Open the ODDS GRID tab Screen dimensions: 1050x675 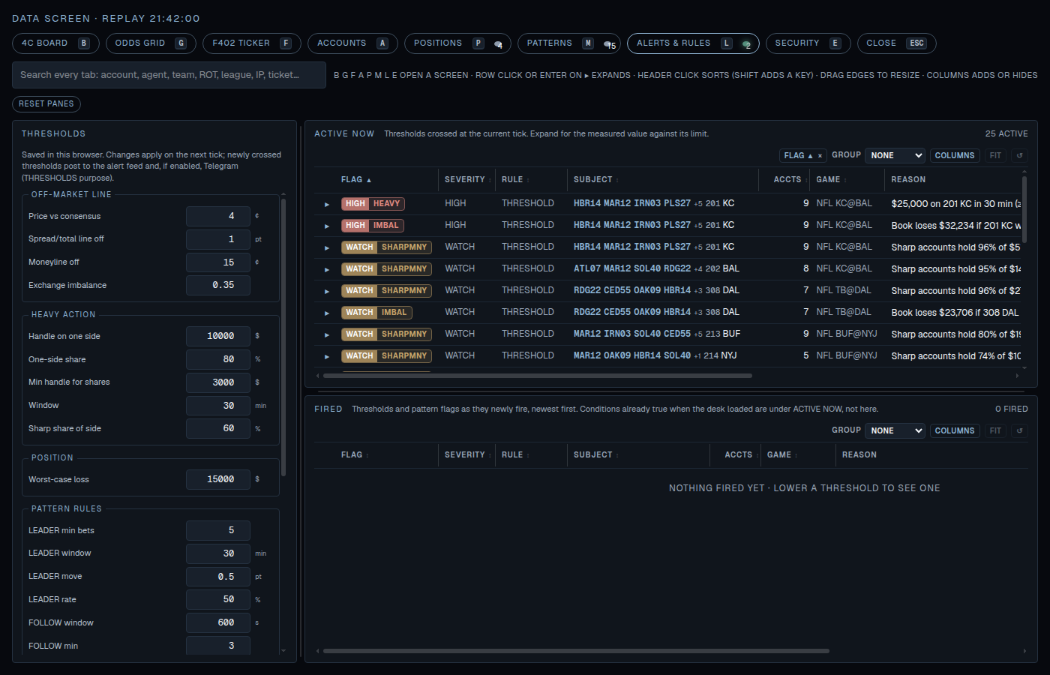pyautogui.click(x=150, y=43)
